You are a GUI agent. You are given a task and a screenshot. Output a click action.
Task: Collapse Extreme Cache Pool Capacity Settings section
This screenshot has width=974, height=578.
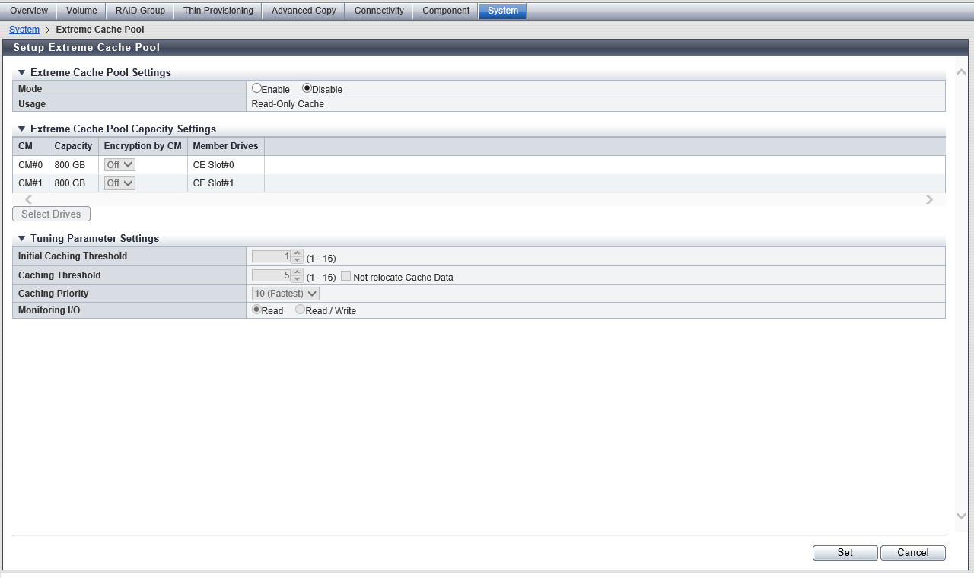[22, 129]
